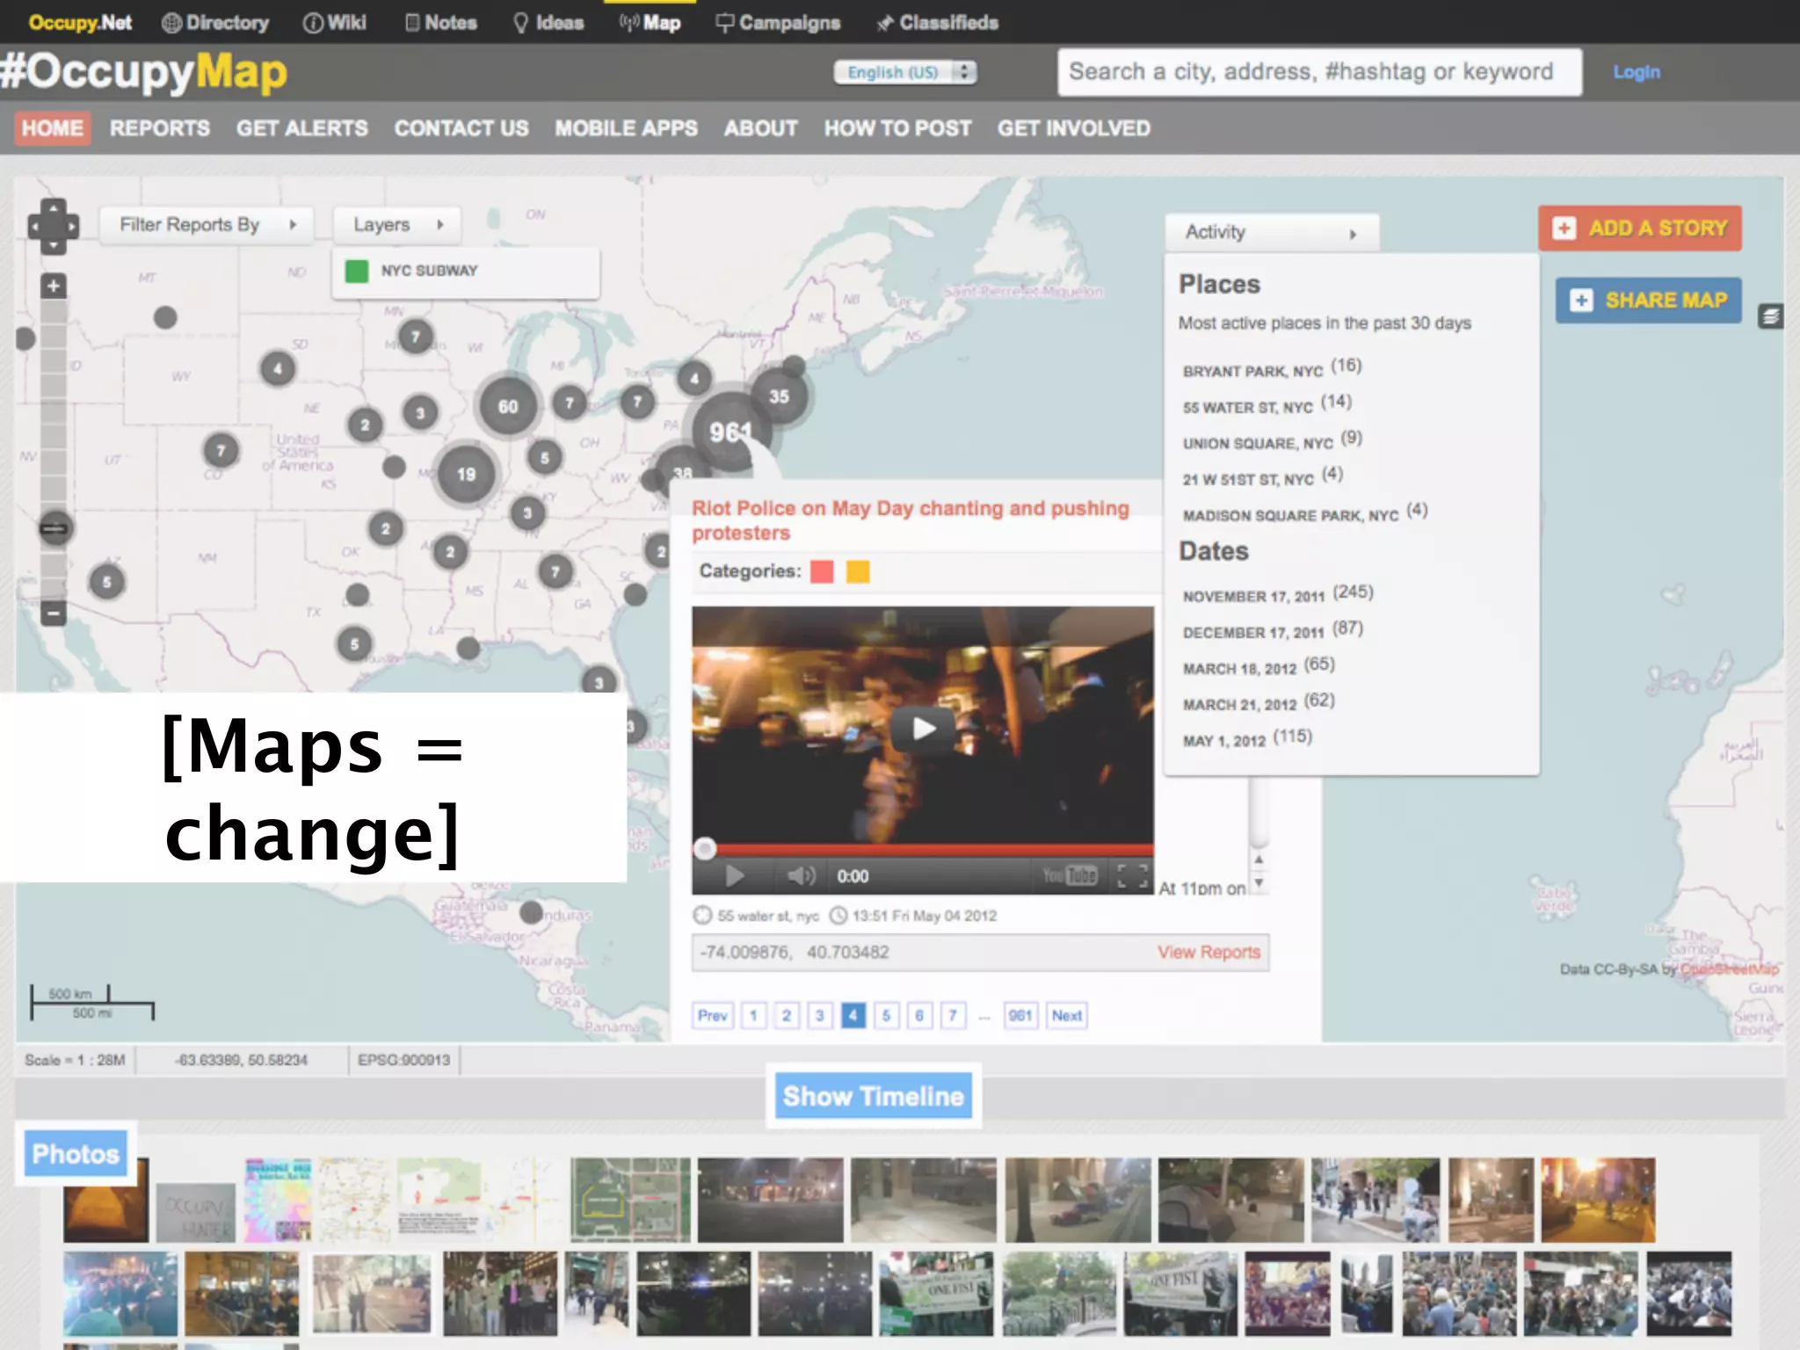
Task: Select the HOME navigation tab
Action: tap(53, 128)
